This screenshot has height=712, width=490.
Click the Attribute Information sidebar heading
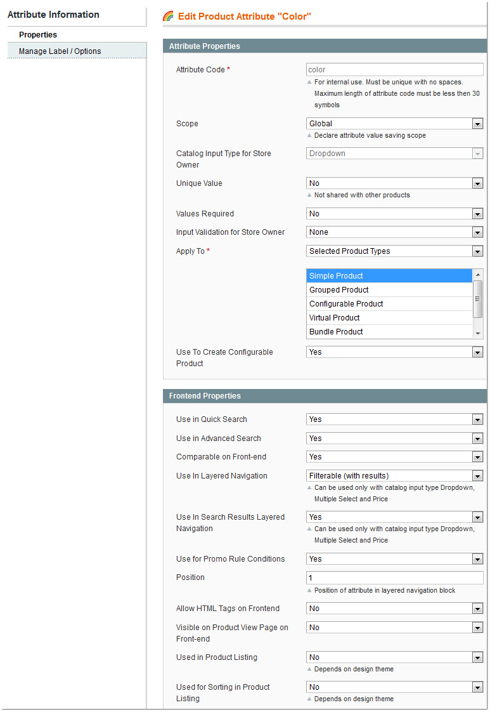click(53, 15)
